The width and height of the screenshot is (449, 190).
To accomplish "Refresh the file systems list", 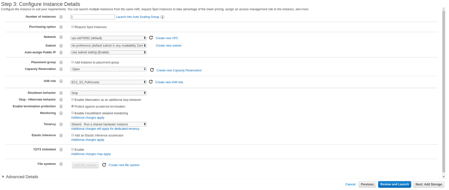I will [x=104, y=165].
